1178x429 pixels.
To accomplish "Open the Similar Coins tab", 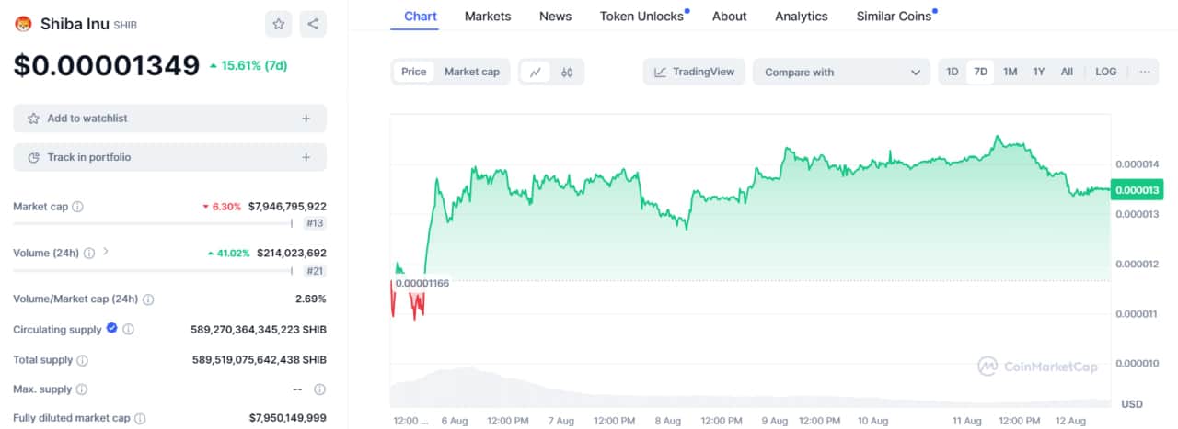I will click(x=894, y=16).
